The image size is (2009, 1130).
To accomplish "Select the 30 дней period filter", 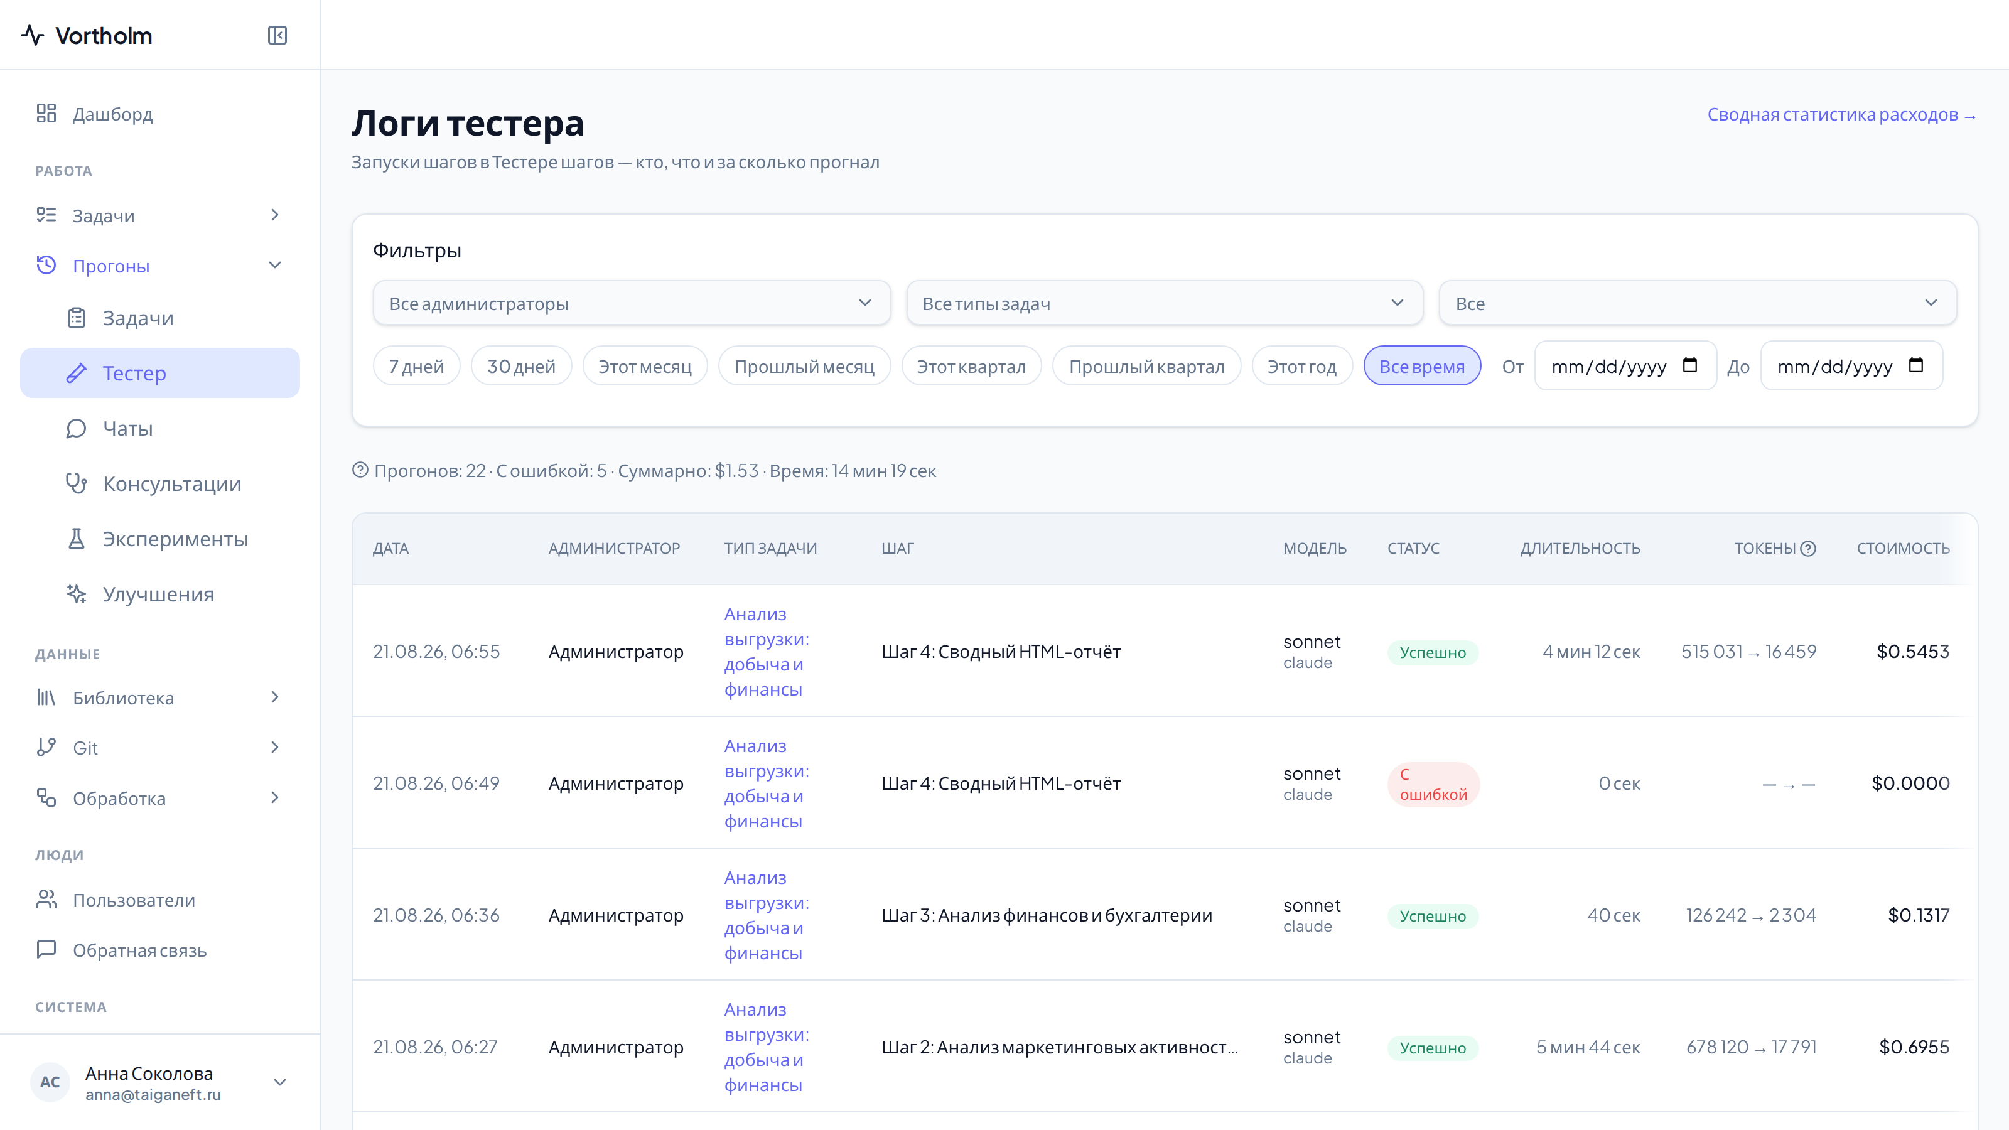I will click(x=522, y=366).
